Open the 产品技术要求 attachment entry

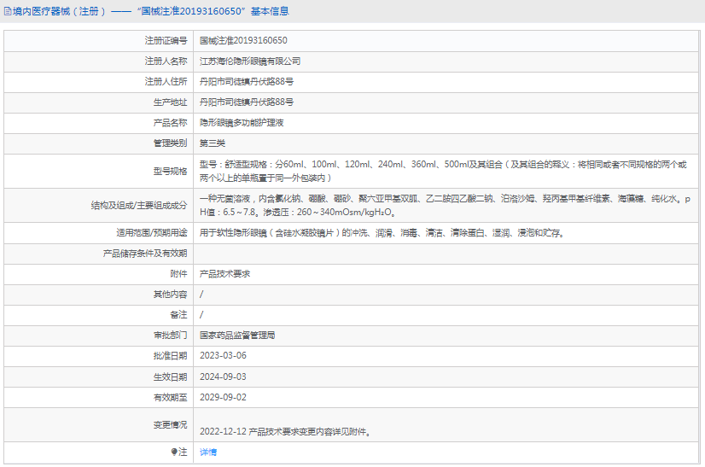click(x=224, y=274)
